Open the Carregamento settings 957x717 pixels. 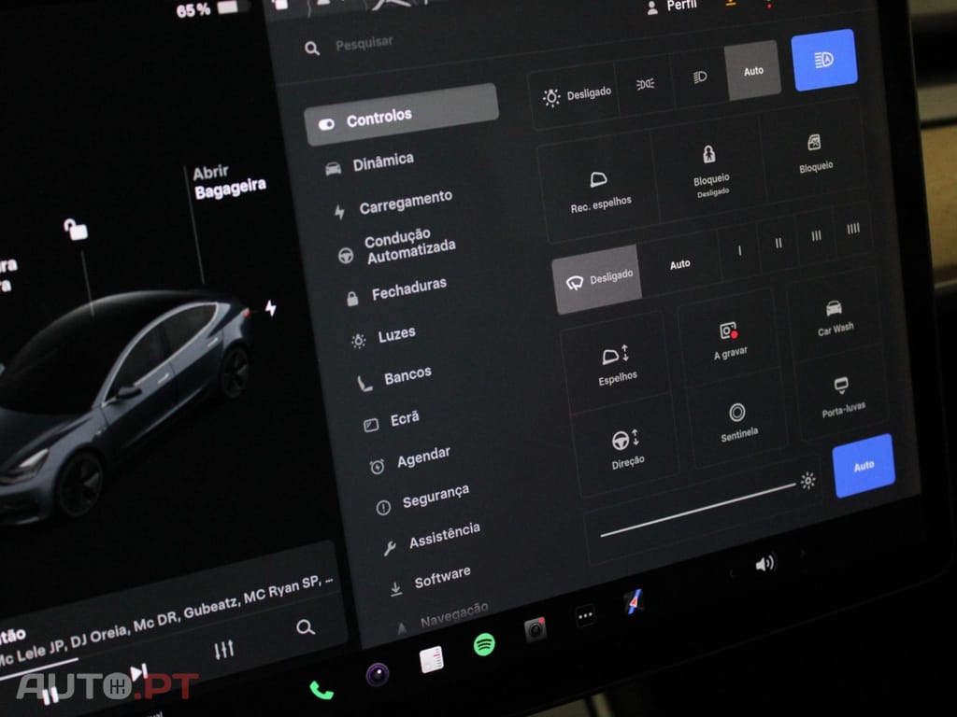(x=393, y=204)
